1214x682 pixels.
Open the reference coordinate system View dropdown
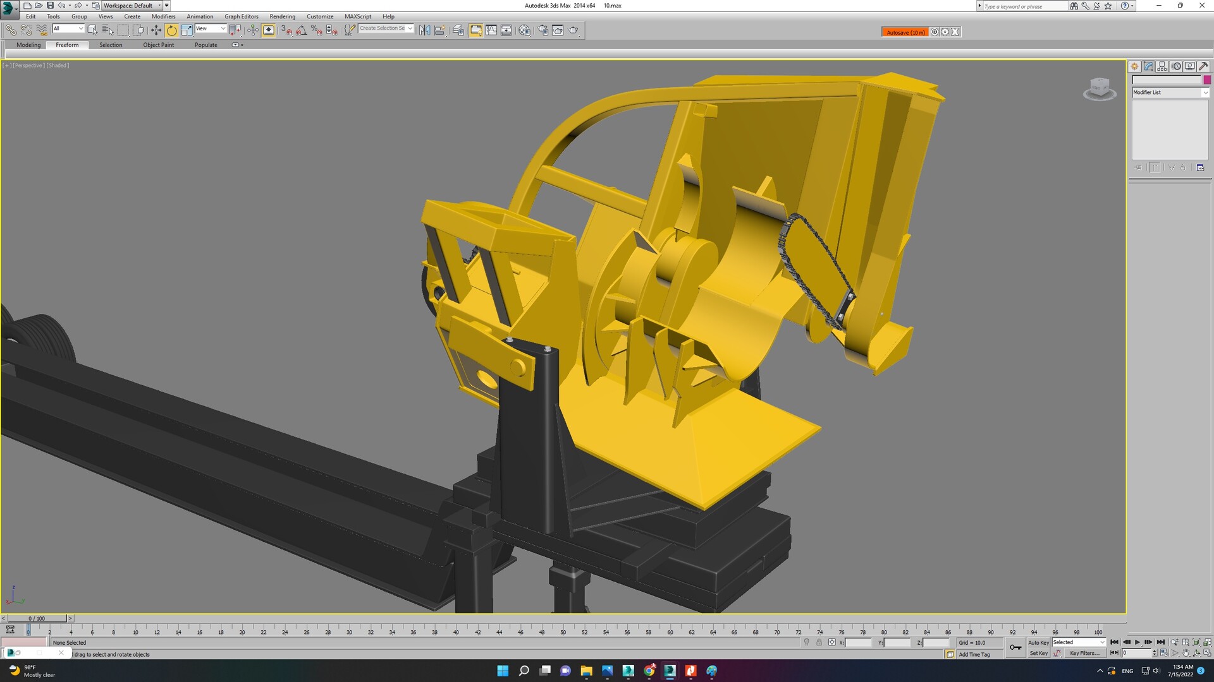[x=210, y=28]
